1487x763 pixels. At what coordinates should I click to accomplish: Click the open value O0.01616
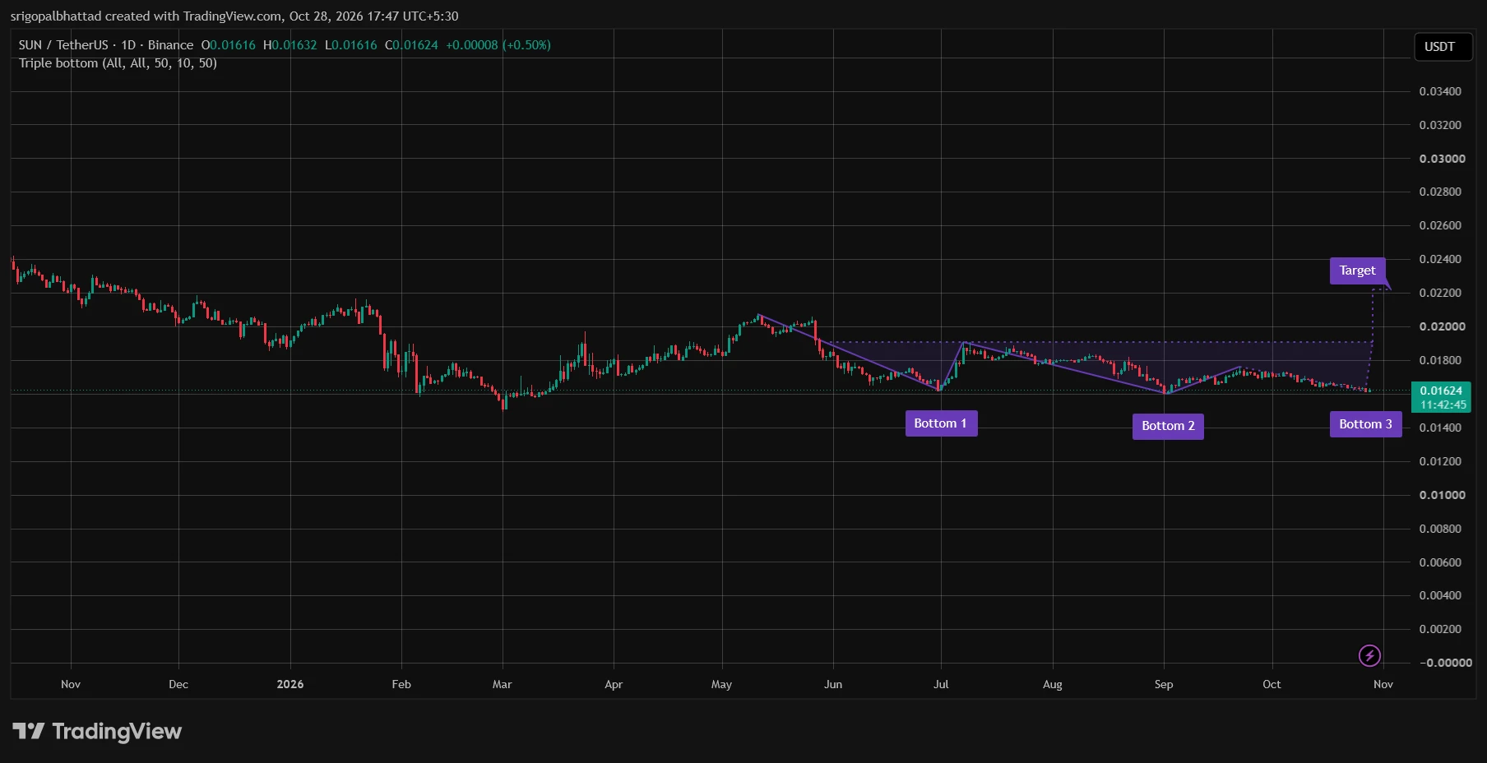click(229, 45)
